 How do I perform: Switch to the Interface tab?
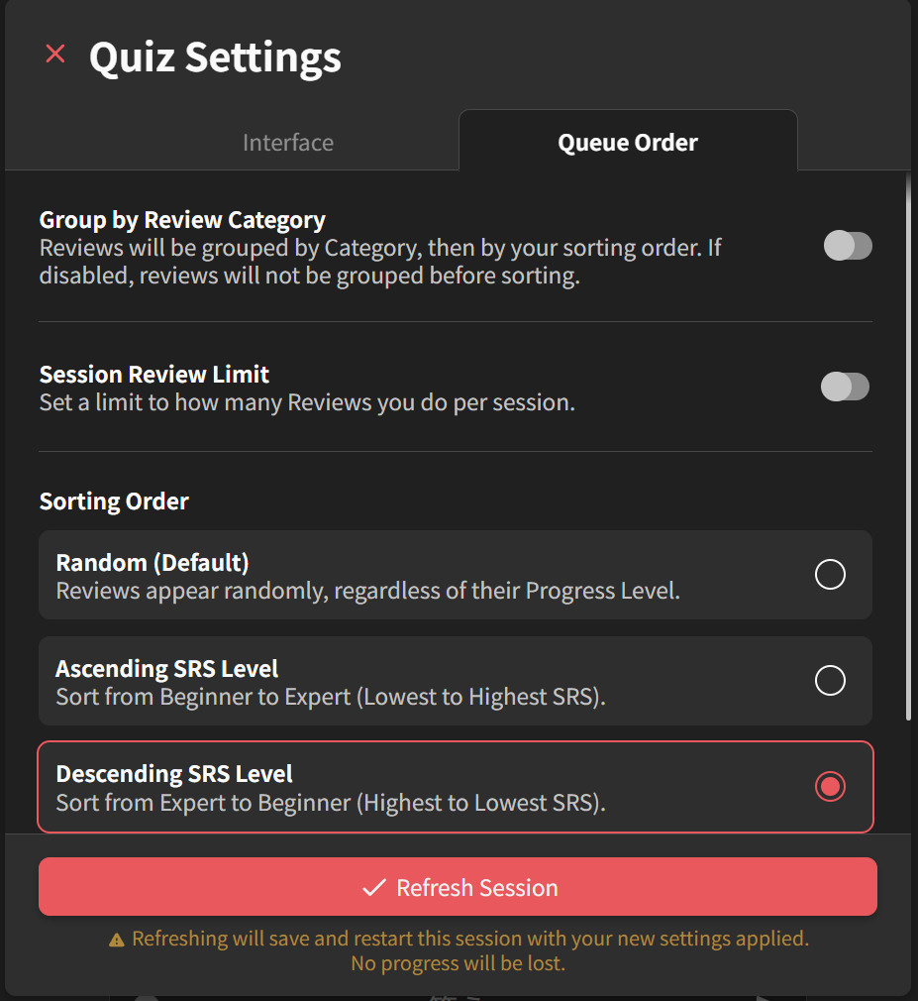288,143
